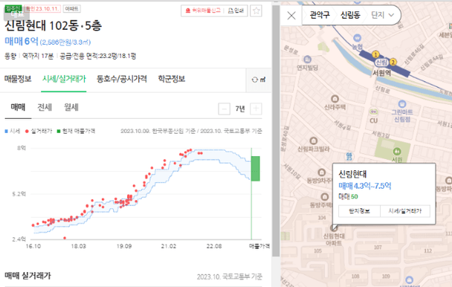Click the favorite star icon
Image resolution: width=452 pixels, height=287 pixels.
(x=256, y=11)
